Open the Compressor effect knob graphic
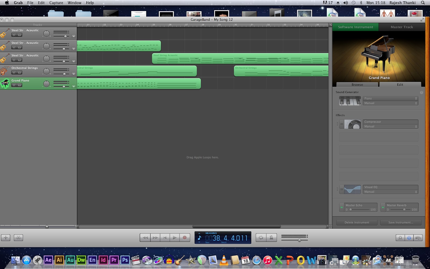Viewport: 430px width, 269px height. click(353, 124)
